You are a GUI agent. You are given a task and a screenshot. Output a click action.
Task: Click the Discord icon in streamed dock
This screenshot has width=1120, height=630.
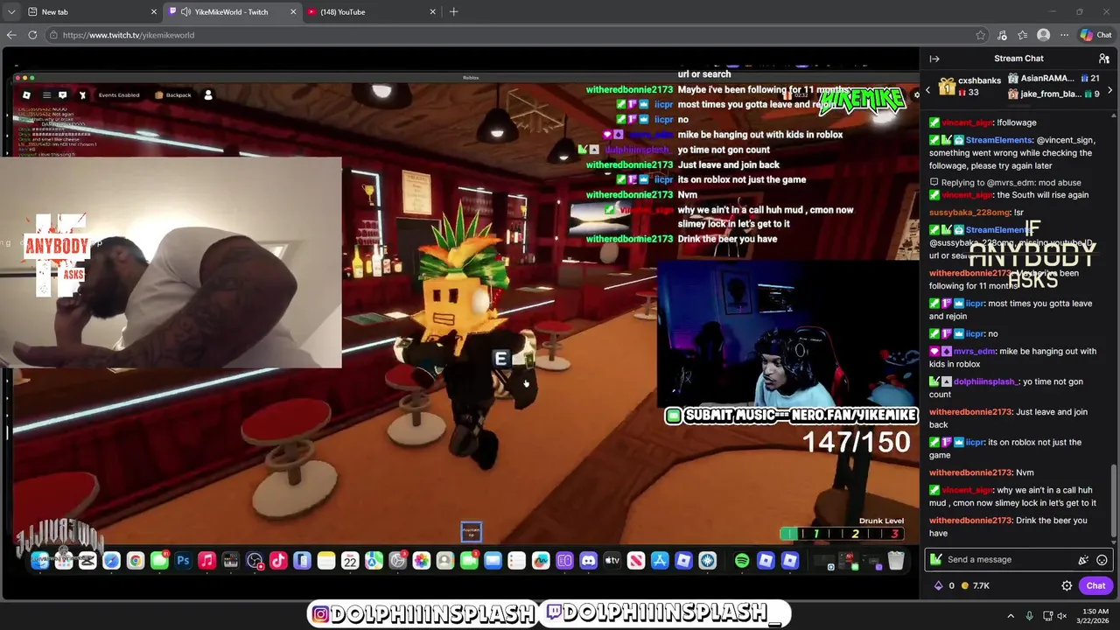coord(588,561)
